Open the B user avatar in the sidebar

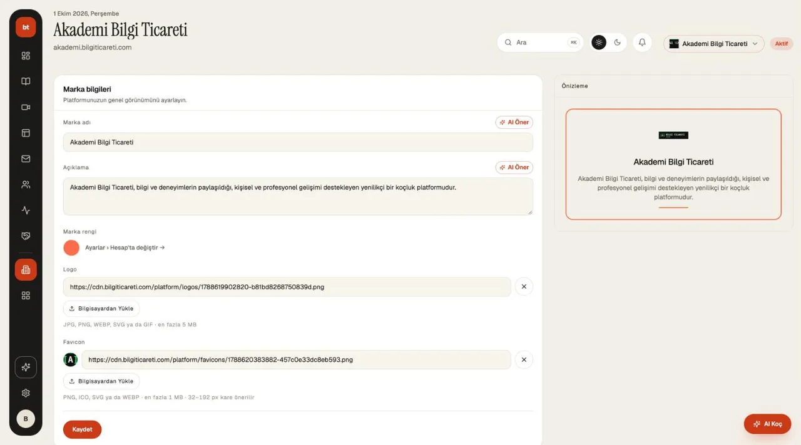[26, 419]
